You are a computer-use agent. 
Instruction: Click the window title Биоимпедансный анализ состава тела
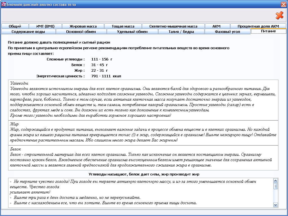41,4
